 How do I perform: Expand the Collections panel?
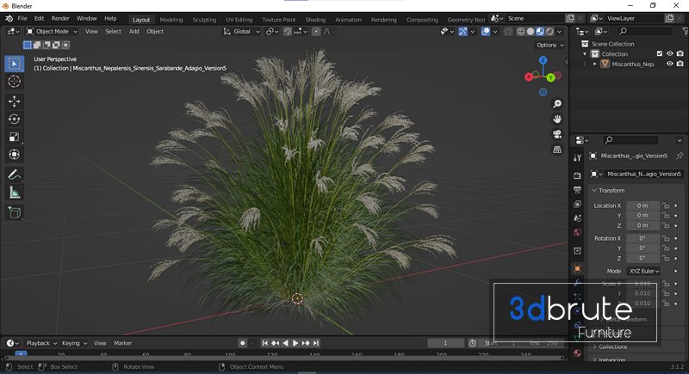[611, 346]
